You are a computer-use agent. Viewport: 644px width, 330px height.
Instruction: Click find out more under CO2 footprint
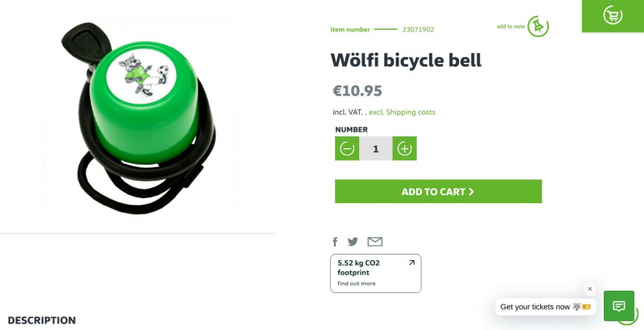pyautogui.click(x=357, y=283)
